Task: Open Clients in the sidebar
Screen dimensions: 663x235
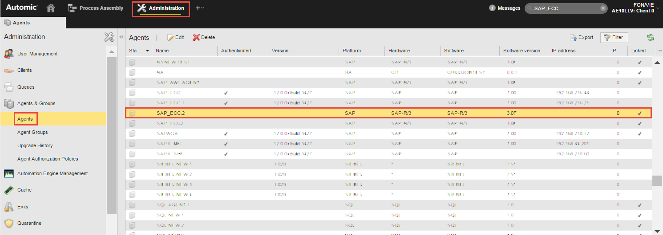Action: 24,70
